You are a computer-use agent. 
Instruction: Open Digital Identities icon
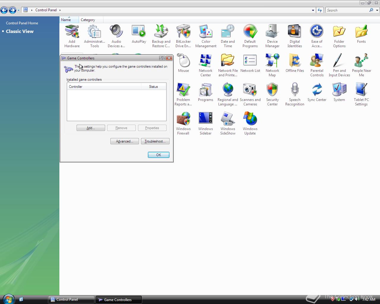pyautogui.click(x=294, y=36)
